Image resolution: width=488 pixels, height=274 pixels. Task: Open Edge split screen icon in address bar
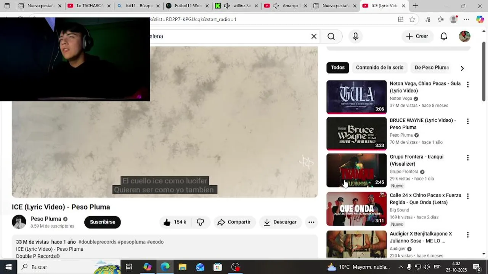(x=401, y=19)
